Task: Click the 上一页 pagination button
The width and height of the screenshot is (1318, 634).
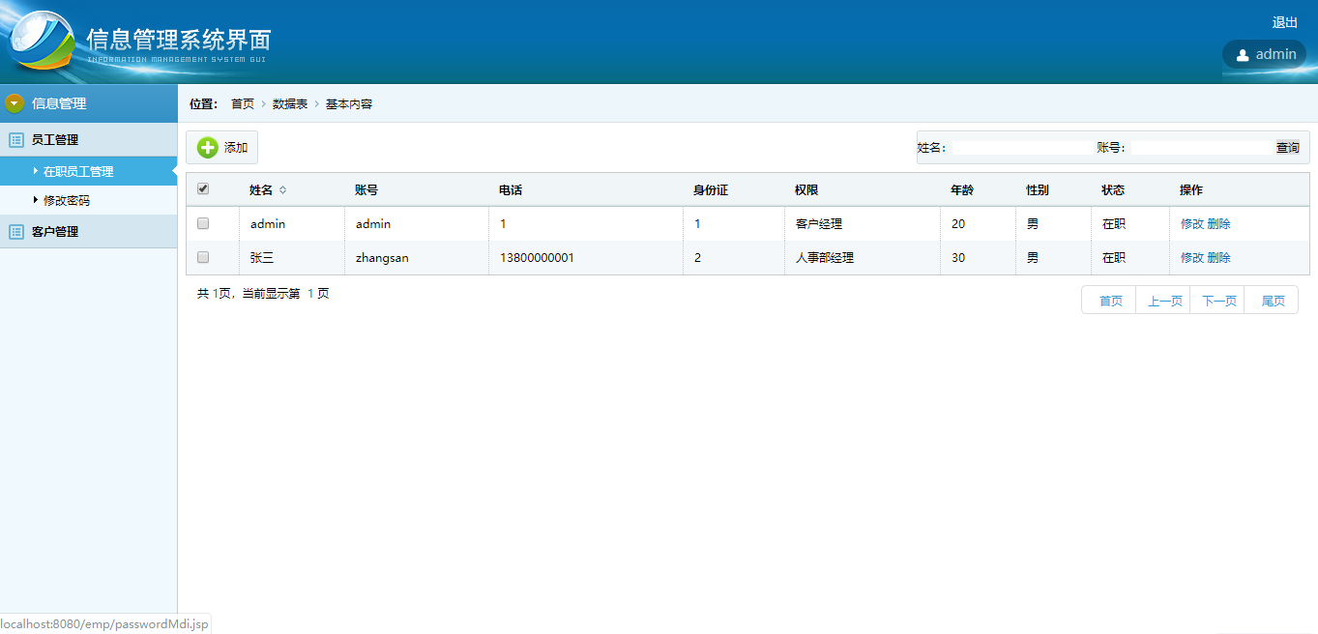Action: pos(1163,301)
